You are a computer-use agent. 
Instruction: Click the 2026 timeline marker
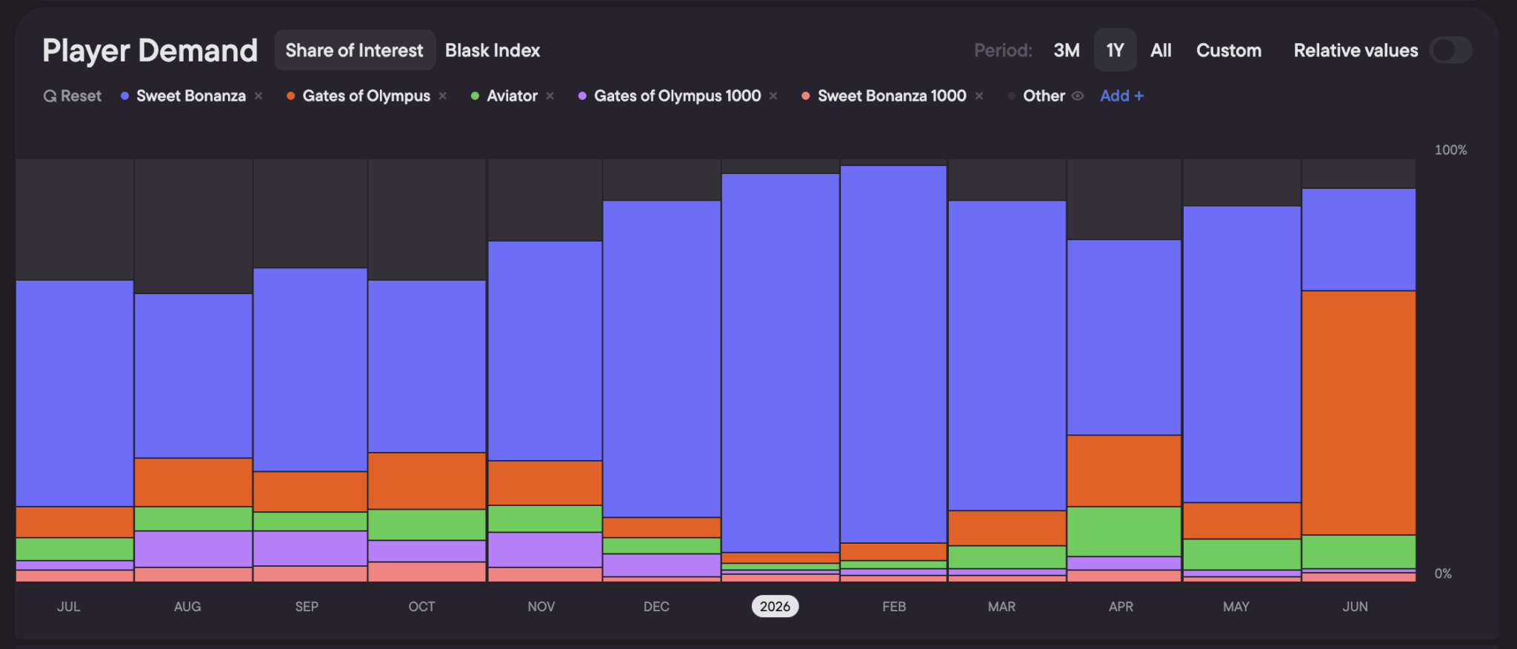pos(775,606)
